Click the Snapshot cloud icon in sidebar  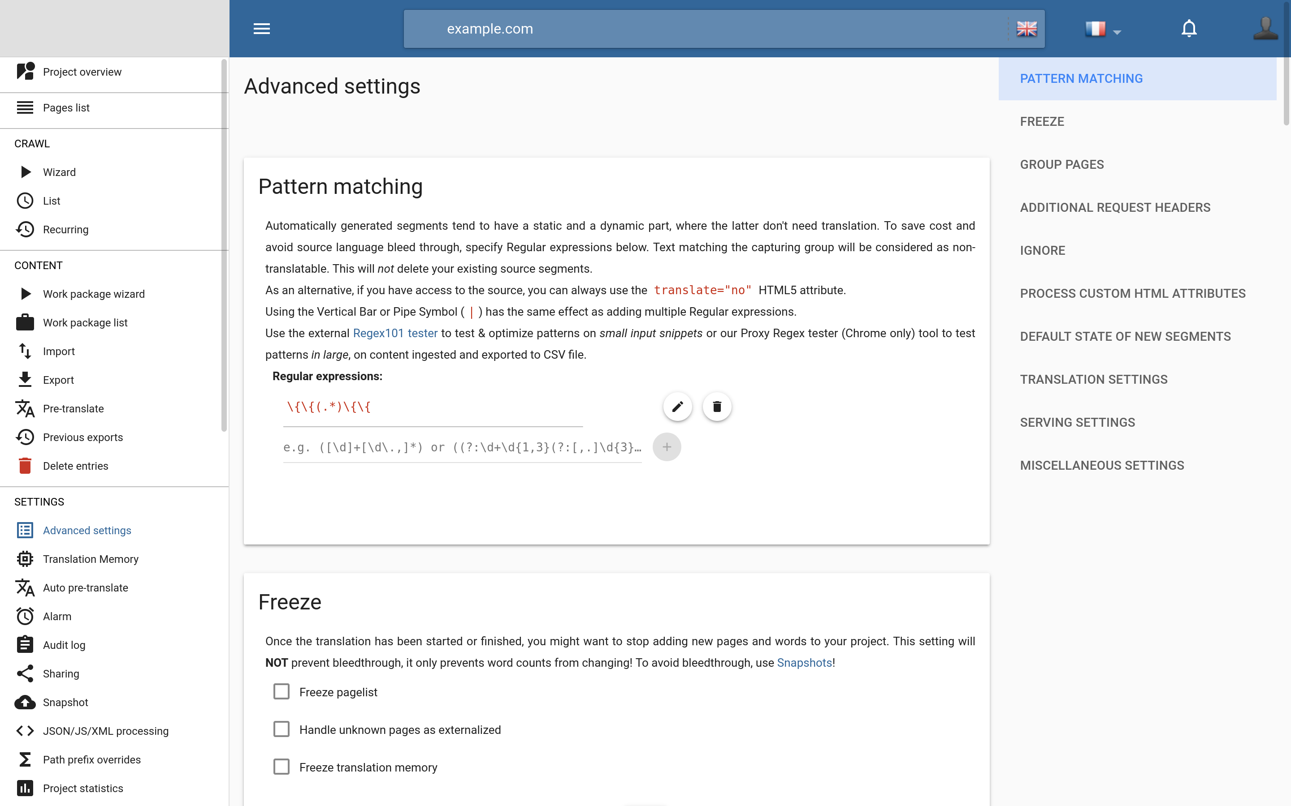tap(25, 702)
